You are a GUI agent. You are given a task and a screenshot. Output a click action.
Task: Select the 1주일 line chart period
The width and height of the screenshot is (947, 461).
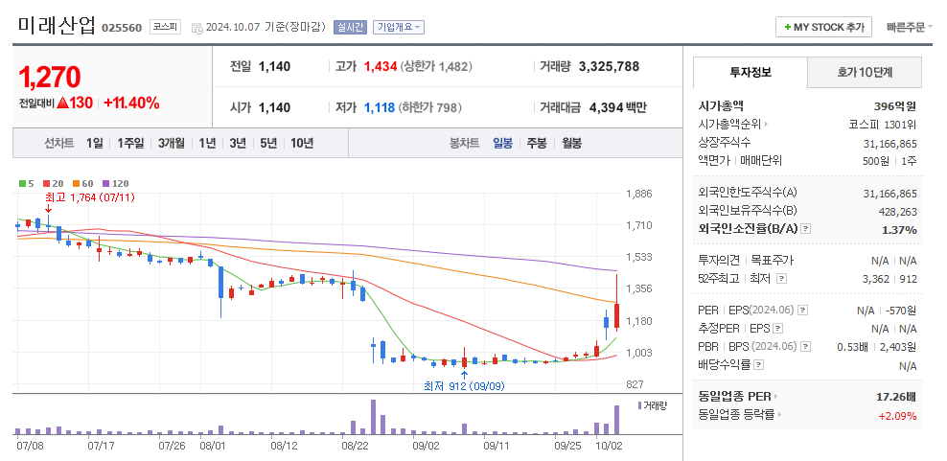[130, 143]
